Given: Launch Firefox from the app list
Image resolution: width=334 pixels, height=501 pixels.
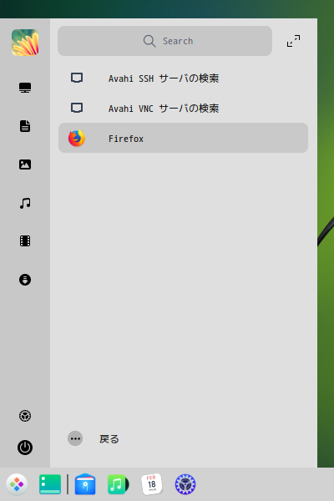Looking at the screenshot, I should [183, 138].
